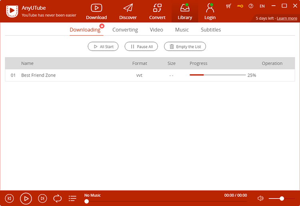This screenshot has width=300, height=206.
Task: Open the help question mark icon
Action: tap(251, 6)
